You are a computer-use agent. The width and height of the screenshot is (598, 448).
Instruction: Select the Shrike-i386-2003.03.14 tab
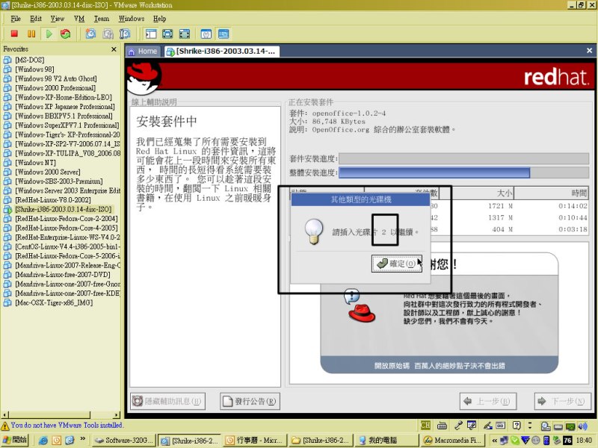pyautogui.click(x=221, y=51)
